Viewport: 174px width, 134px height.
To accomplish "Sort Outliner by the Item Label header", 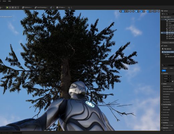I will (167, 17).
